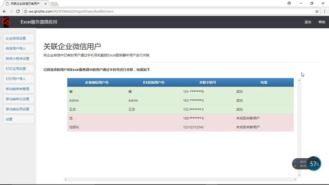
Task: Click the Chrome profile icon
Action: [x=289, y=3]
